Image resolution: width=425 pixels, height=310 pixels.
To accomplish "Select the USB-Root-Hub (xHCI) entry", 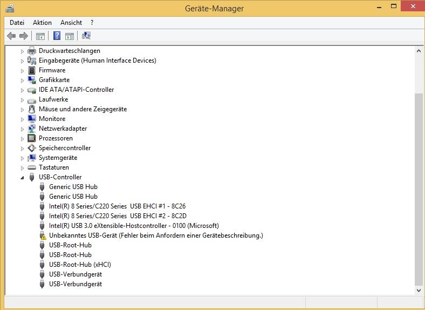I will [80, 265].
